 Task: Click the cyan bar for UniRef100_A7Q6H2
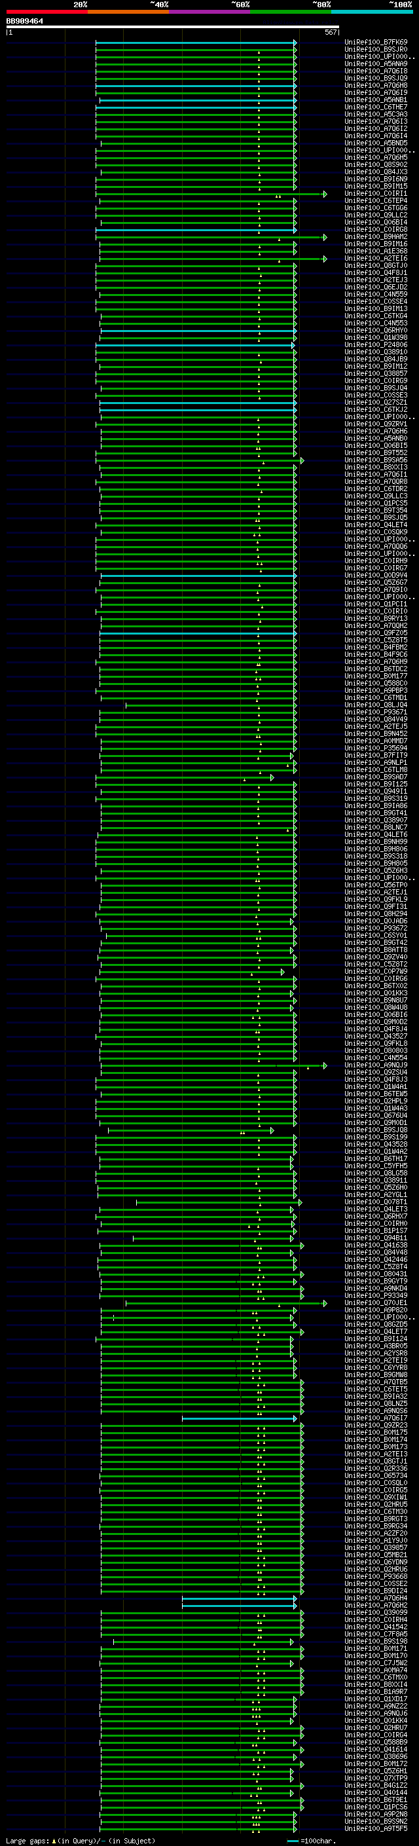(239, 1605)
